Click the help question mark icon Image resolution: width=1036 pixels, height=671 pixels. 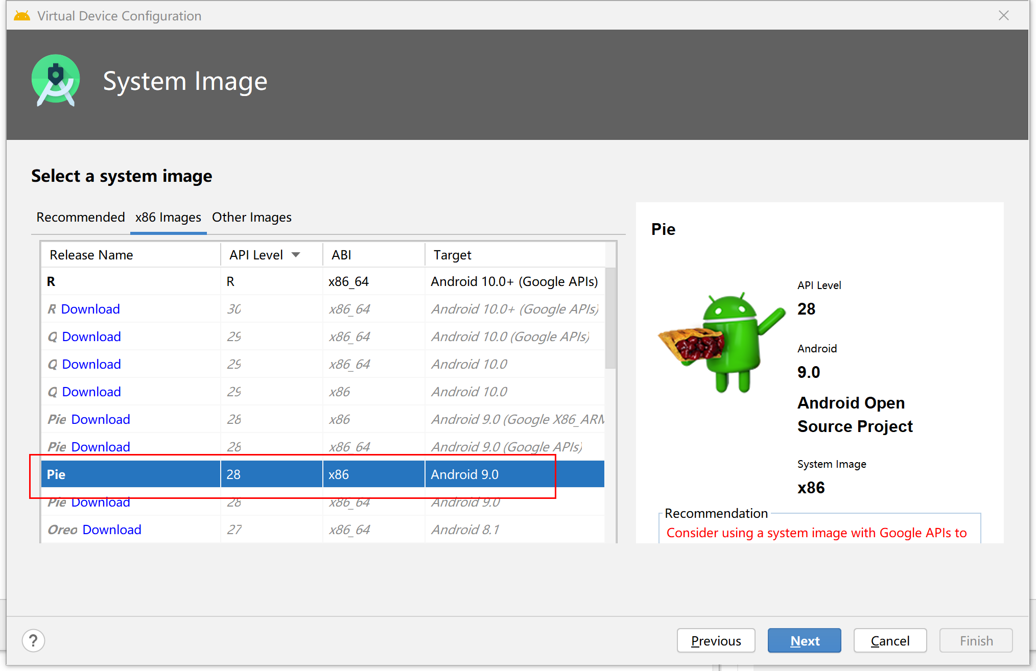click(x=33, y=640)
